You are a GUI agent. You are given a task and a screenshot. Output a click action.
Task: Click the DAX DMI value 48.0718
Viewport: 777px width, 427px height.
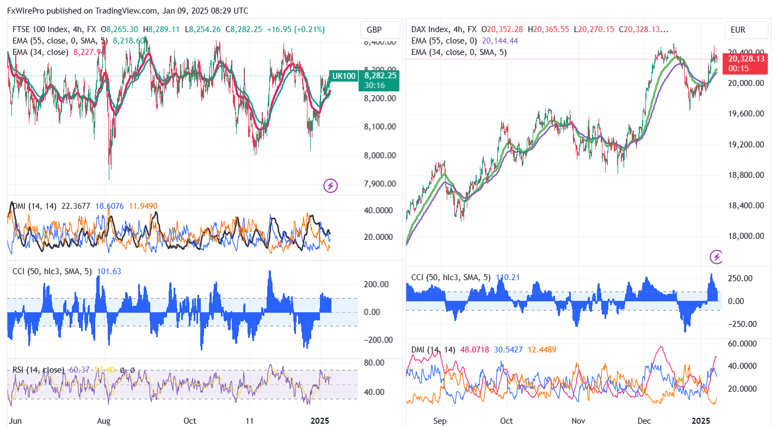[x=475, y=350]
